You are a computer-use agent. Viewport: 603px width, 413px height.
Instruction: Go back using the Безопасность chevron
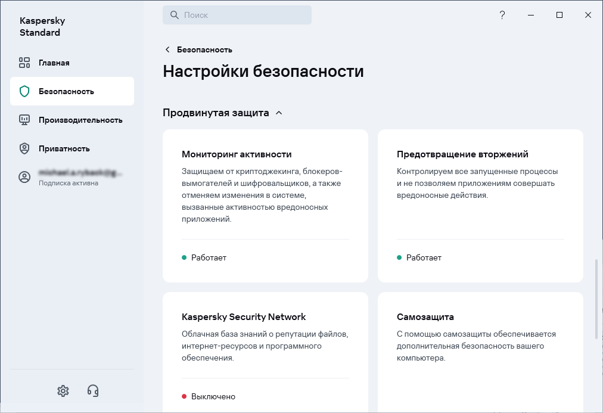click(x=167, y=49)
